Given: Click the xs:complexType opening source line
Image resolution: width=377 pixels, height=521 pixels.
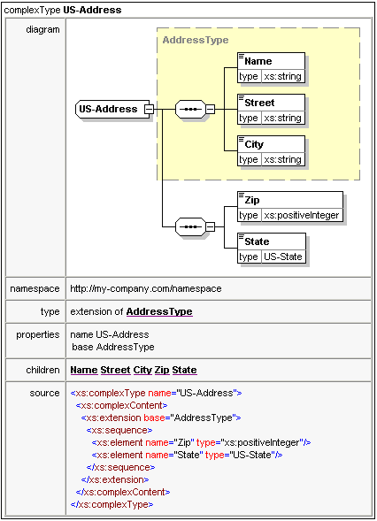Looking at the screenshot, I should coord(157,393).
